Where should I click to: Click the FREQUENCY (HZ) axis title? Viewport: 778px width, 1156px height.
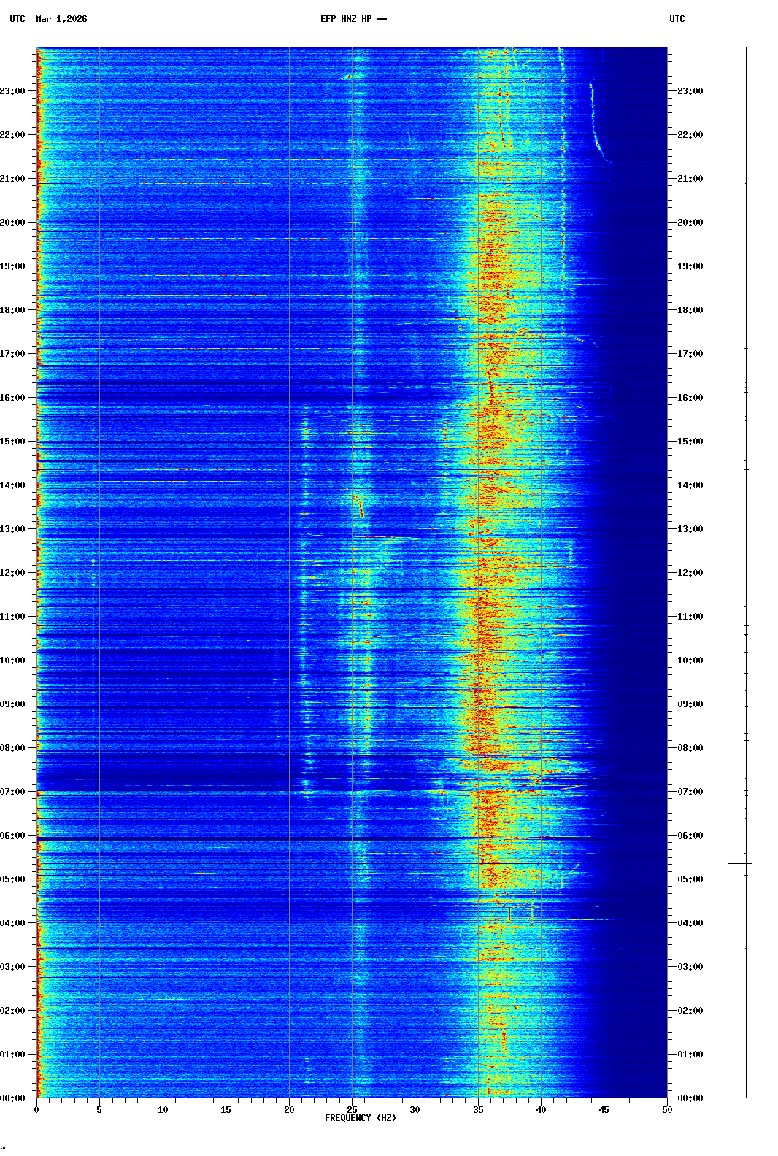click(x=360, y=1118)
